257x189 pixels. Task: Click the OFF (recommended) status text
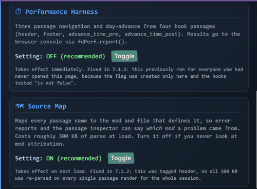(x=76, y=56)
